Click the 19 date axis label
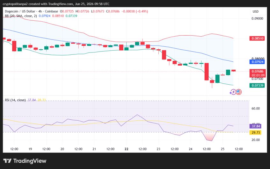The width and height of the screenshot is (270, 169). pos(30,149)
